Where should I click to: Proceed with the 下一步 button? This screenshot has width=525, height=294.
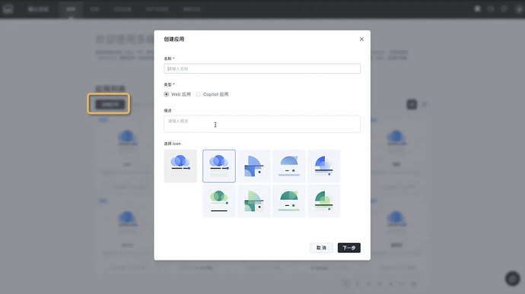pyautogui.click(x=349, y=248)
